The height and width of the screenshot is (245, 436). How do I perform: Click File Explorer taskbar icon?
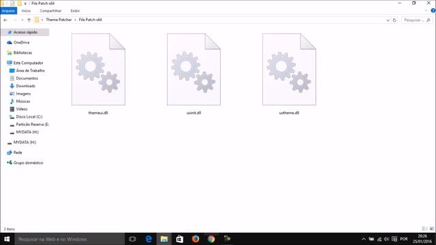tap(164, 239)
